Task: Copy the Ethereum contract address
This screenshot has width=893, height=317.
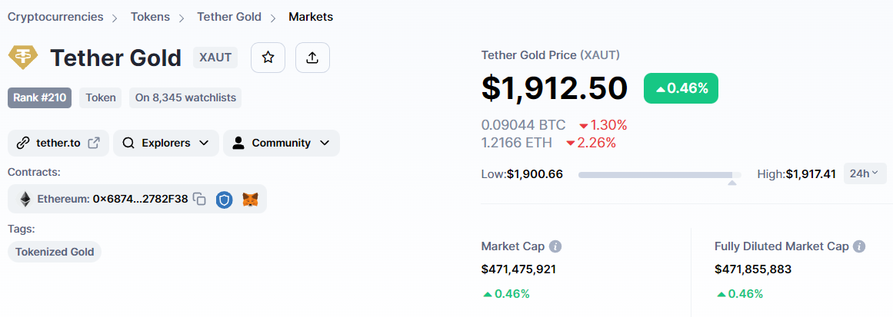Action: coord(200,199)
